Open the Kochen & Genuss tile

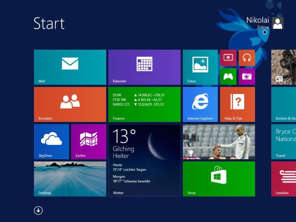tap(283, 104)
